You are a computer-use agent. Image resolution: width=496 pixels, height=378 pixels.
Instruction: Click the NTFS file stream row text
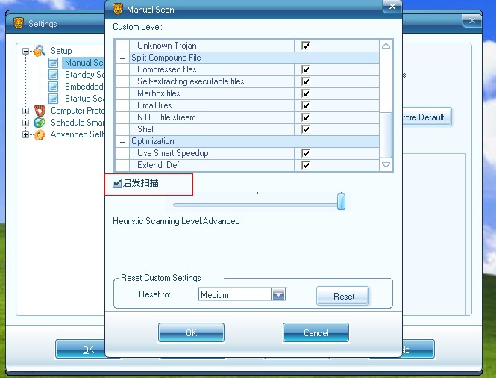point(166,117)
